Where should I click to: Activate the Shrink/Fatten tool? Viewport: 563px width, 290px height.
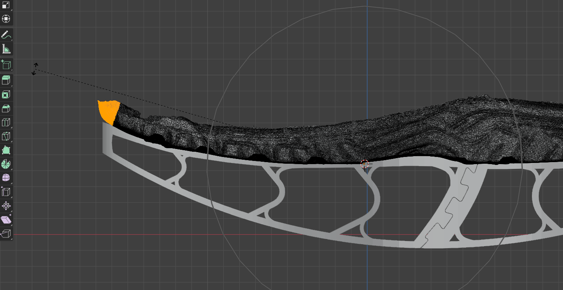[6, 206]
